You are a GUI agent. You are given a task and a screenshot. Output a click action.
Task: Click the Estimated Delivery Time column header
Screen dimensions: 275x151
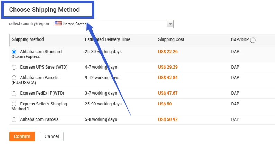pyautogui.click(x=108, y=39)
